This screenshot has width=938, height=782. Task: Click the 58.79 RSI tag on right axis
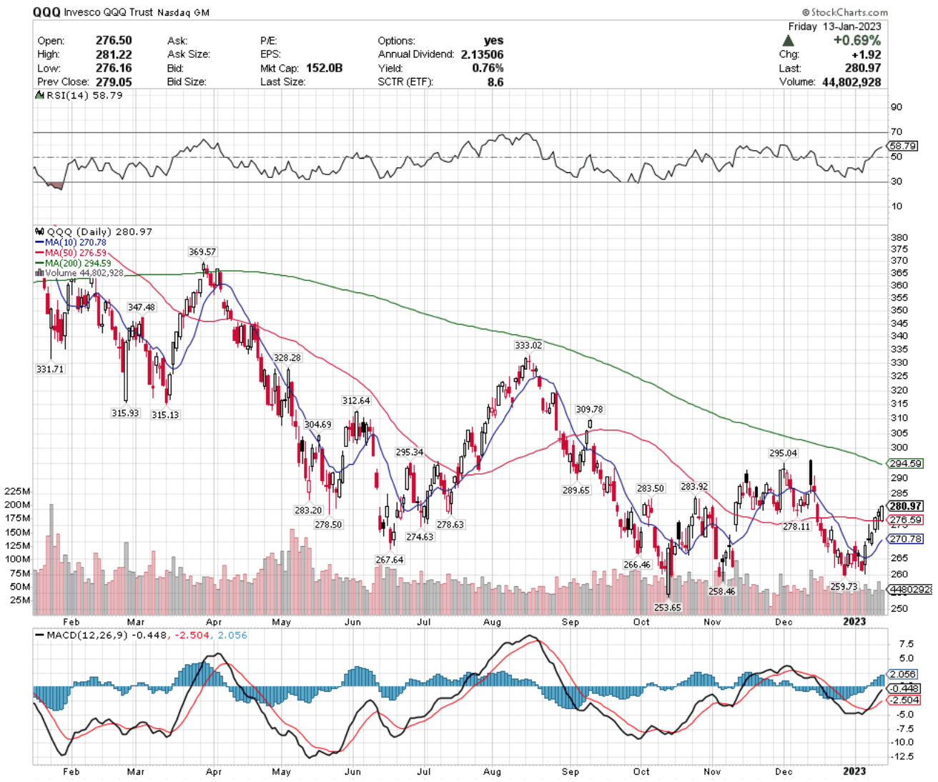point(903,146)
